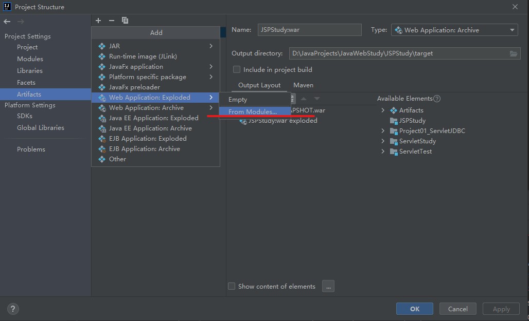Image resolution: width=529 pixels, height=321 pixels.
Task: Click the Java EE Application: Exploded icon
Action: (x=102, y=118)
